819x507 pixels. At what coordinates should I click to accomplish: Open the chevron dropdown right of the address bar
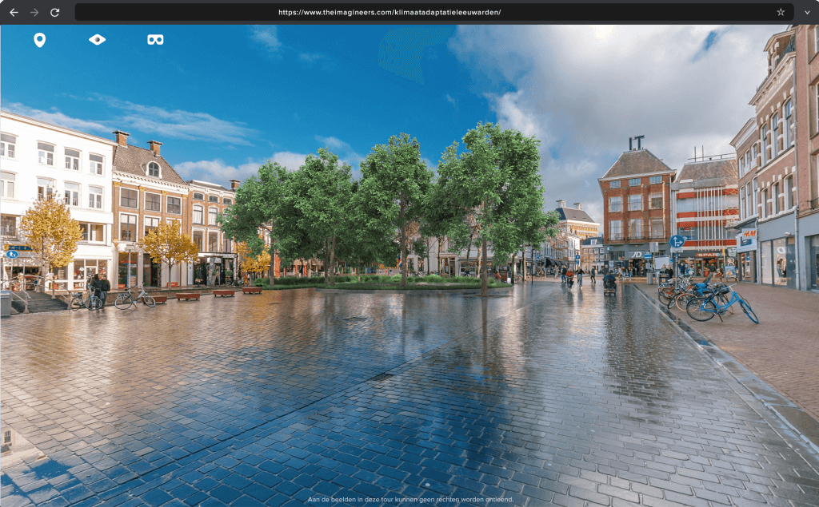coord(806,12)
